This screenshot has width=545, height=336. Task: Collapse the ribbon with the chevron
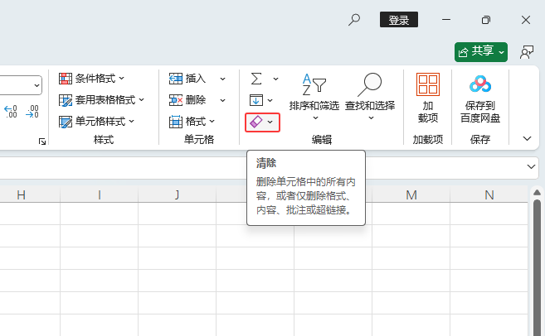point(527,138)
